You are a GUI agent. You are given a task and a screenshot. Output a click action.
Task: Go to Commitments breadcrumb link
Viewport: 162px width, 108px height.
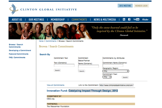pos(51,41)
